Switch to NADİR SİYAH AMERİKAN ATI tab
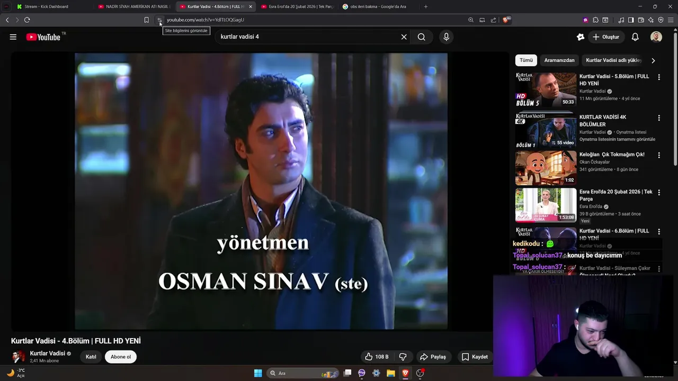678x381 pixels. pyautogui.click(x=134, y=6)
